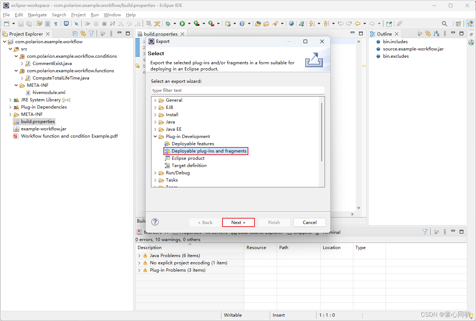Select example-workflow.jar in Project Explorer
The height and width of the screenshot is (321, 476).
40,129
